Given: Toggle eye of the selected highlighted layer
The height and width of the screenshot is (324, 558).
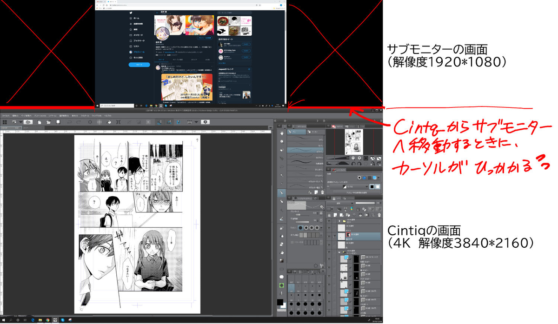Looking at the screenshot, I should click(x=329, y=236).
